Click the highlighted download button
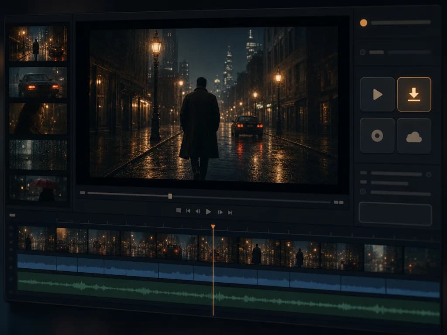The height and width of the screenshot is (335, 447). (x=414, y=94)
